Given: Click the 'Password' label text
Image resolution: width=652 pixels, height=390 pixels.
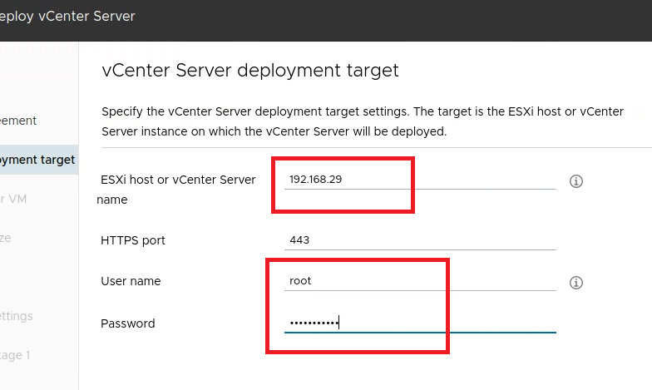Looking at the screenshot, I should coord(128,323).
